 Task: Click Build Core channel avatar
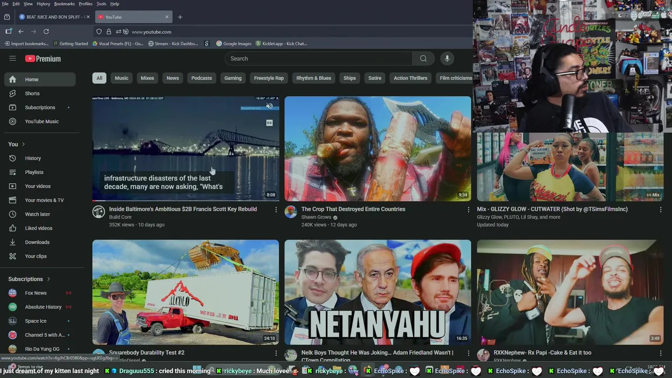click(x=99, y=212)
